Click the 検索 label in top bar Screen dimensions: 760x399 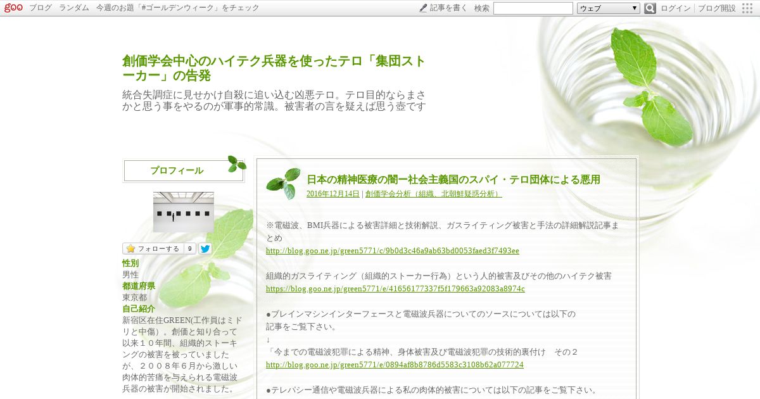point(482,8)
